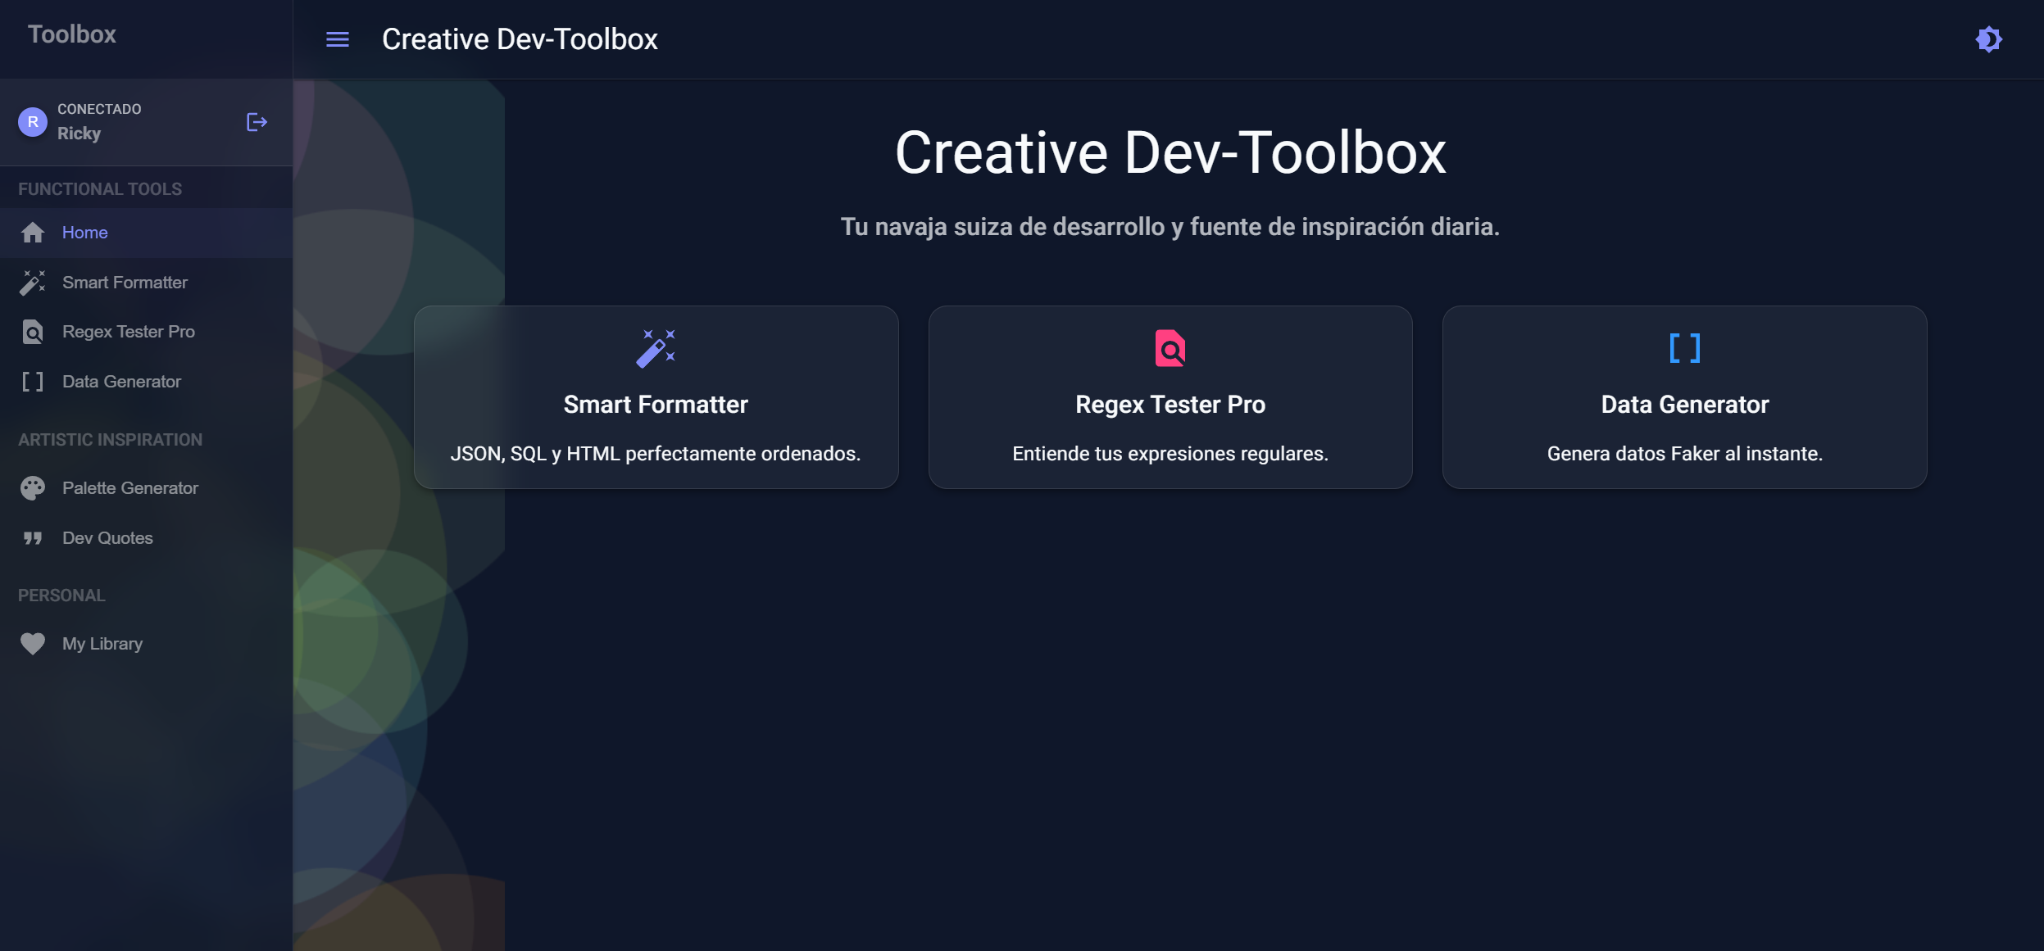Screen dimensions: 2044x951
Task: Click the FUNCTIONAL TOOLS section heading
Action: (x=100, y=189)
